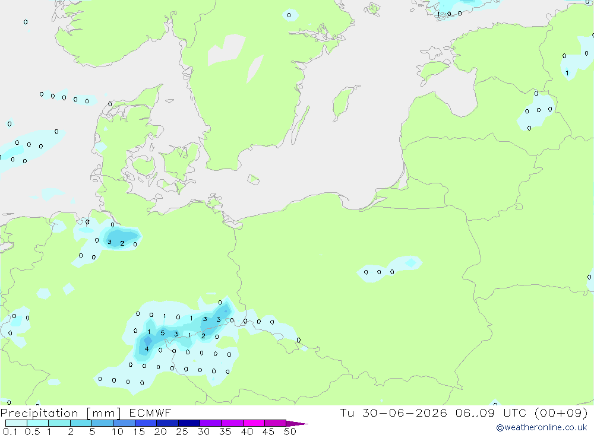Click the 45–50 mm legend color swatch
The height and width of the screenshot is (435, 594).
click(x=275, y=423)
